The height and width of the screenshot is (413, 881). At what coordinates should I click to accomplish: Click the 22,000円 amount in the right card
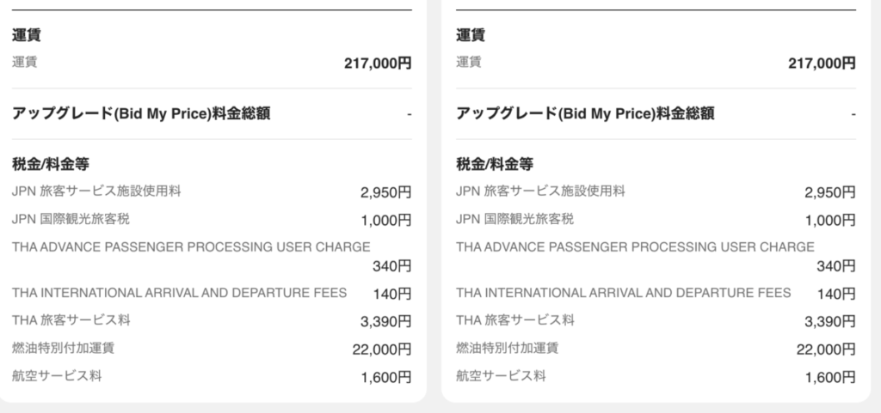(x=826, y=349)
